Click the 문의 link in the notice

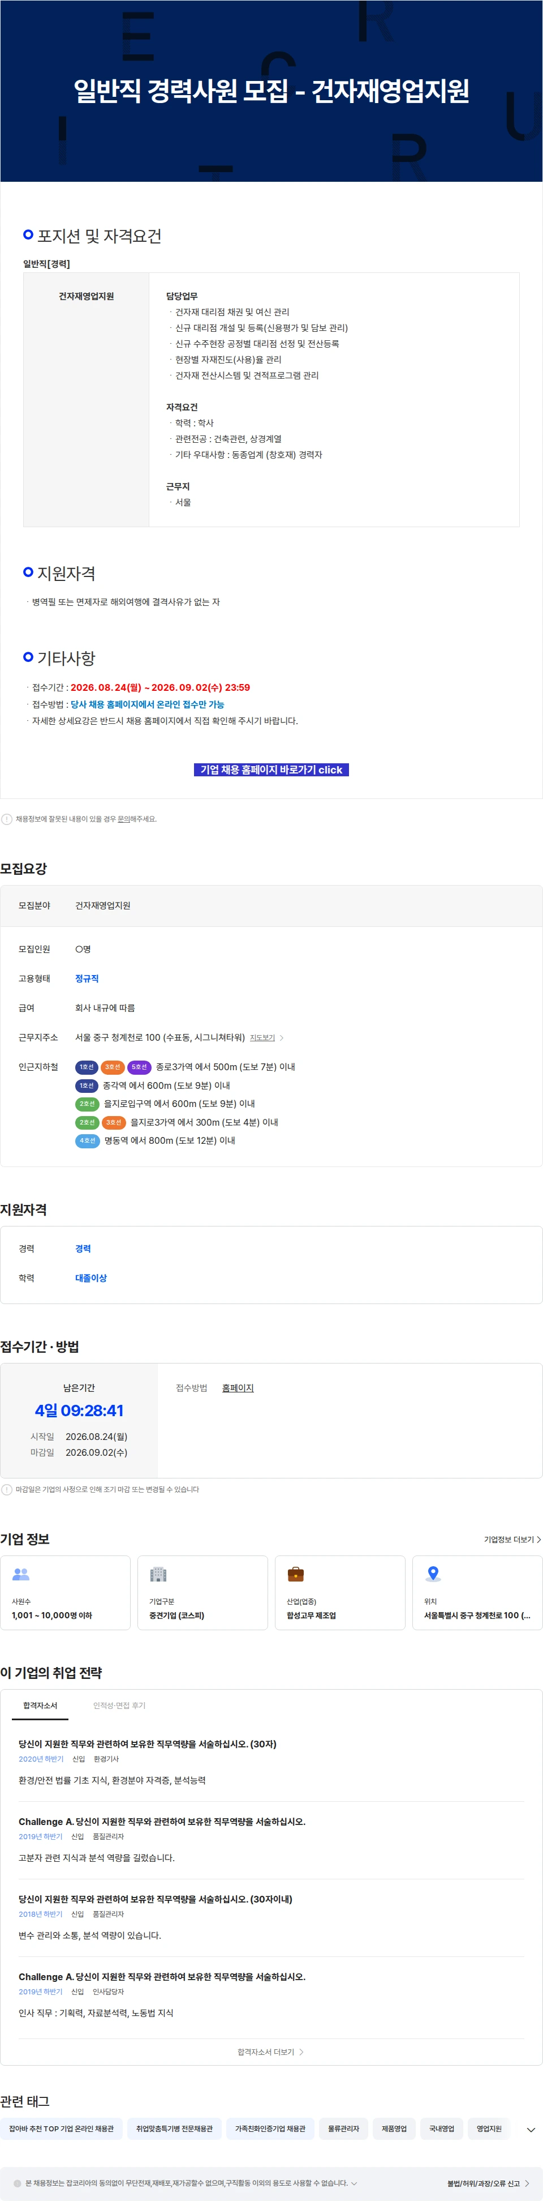pyautogui.click(x=124, y=819)
